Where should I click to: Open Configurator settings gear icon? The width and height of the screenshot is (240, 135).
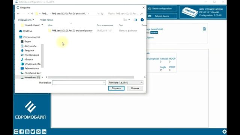click(x=224, y=132)
